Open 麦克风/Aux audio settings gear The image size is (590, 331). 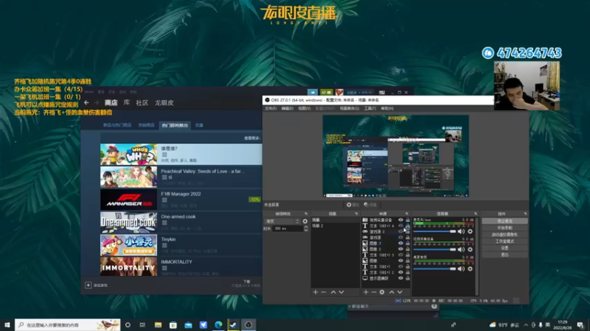point(470,232)
